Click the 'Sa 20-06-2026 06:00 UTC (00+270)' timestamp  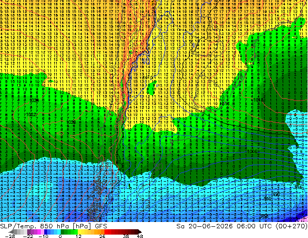point(242,226)
